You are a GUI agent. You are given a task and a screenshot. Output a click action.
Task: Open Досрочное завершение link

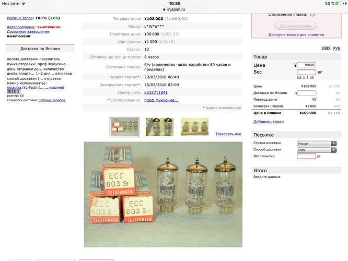(28, 31)
